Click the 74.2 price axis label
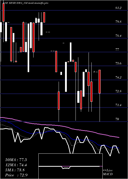The image size is (128, 179). (118, 77)
